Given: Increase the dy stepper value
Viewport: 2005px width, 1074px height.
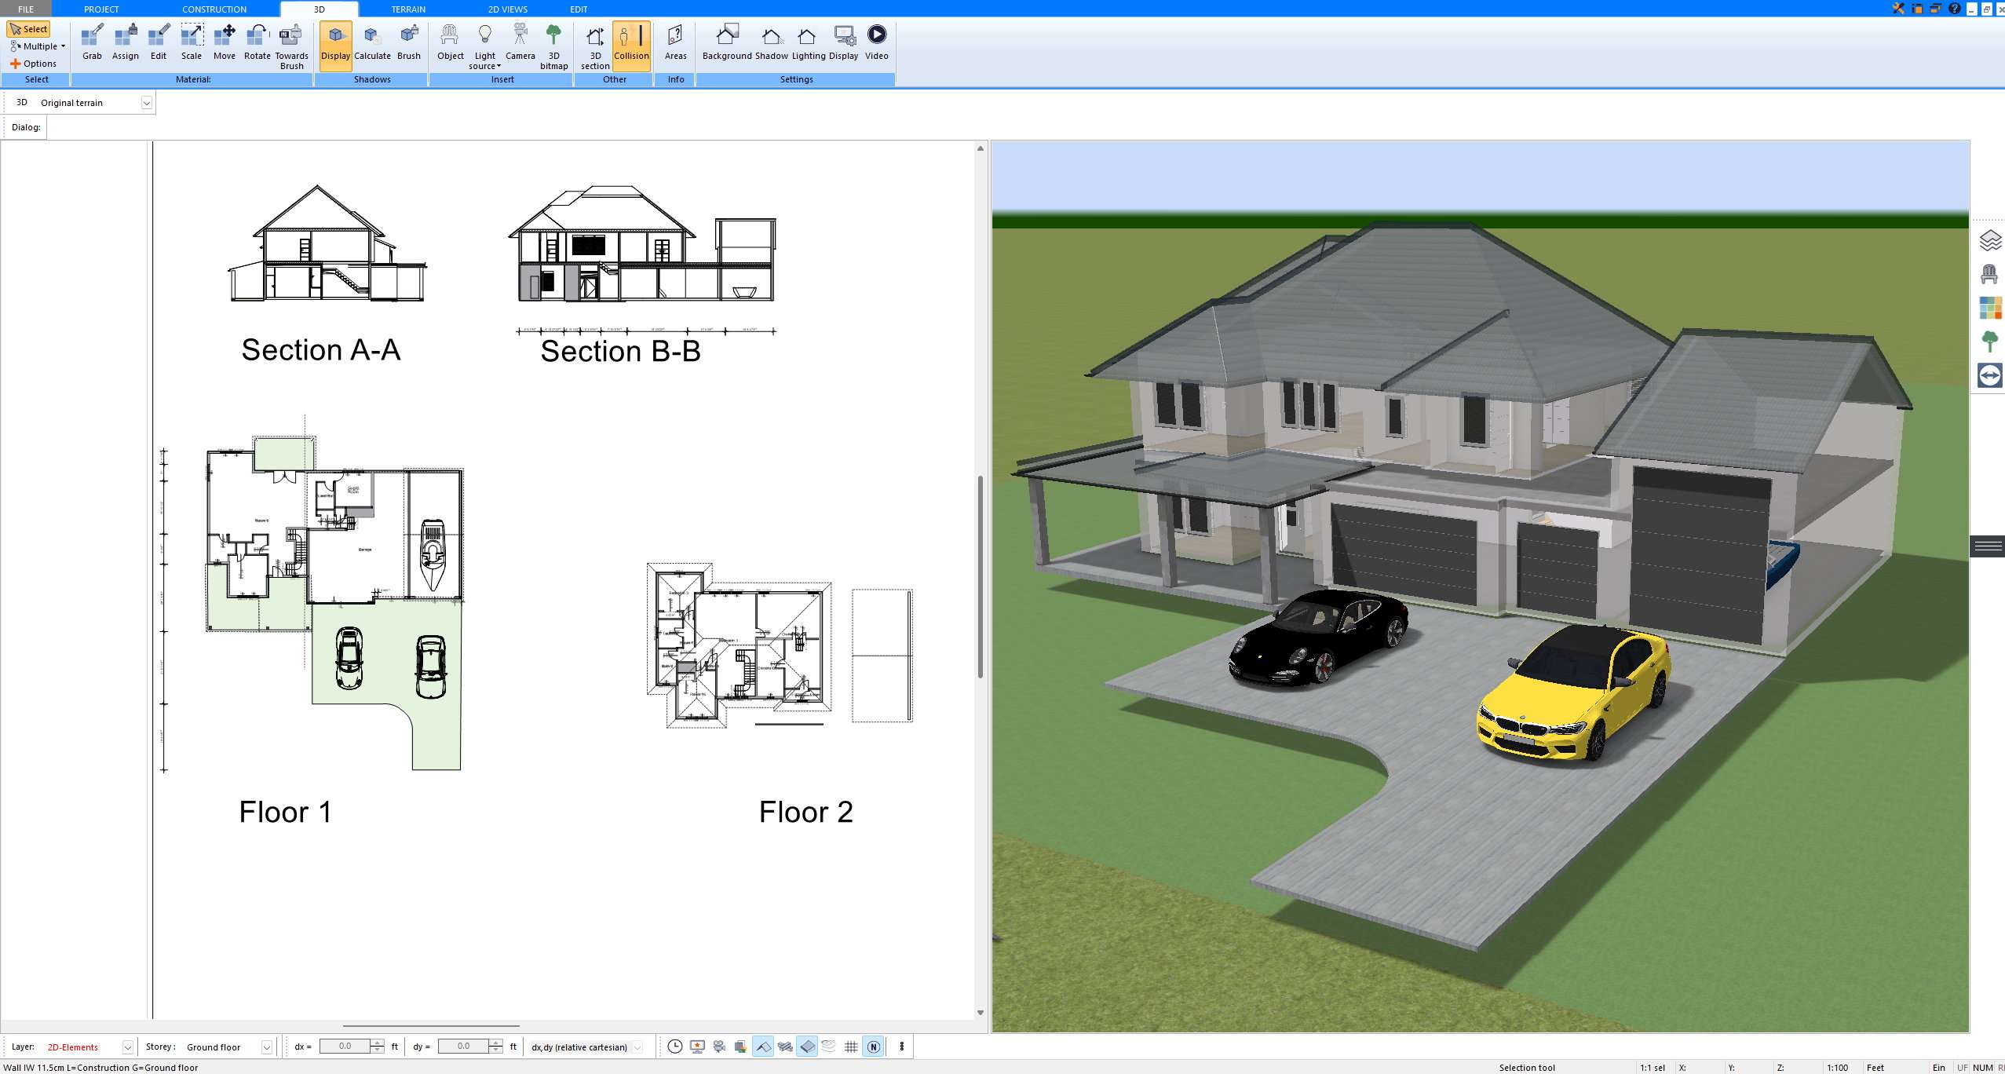Looking at the screenshot, I should [495, 1043].
